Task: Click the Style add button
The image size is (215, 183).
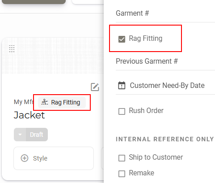Action: [x=54, y=158]
